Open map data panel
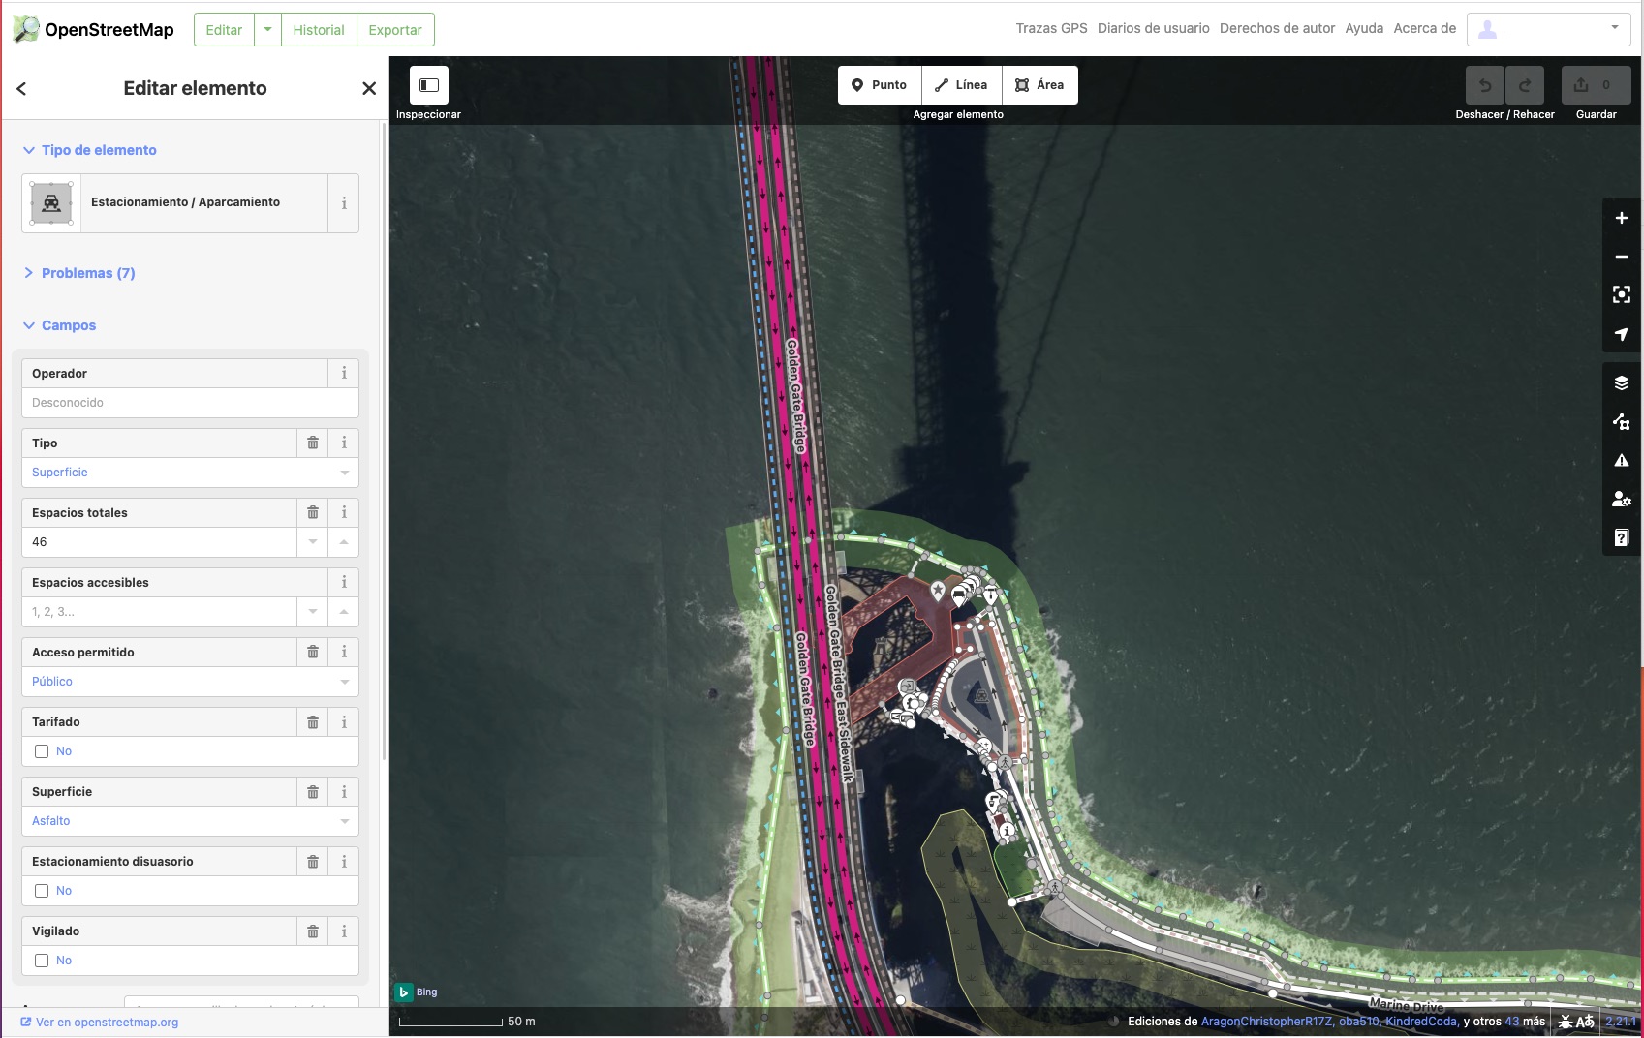This screenshot has height=1038, width=1644. pyautogui.click(x=1622, y=422)
